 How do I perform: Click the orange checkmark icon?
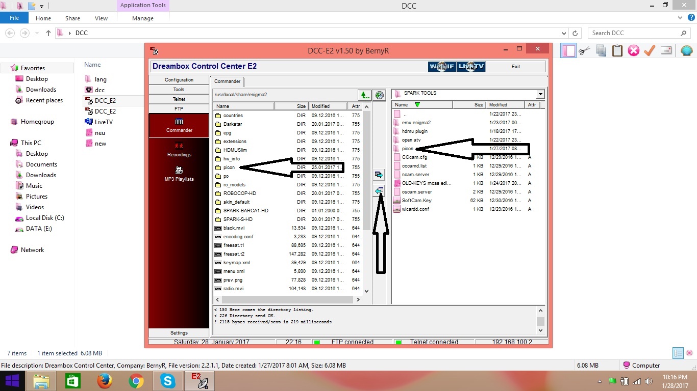point(650,50)
